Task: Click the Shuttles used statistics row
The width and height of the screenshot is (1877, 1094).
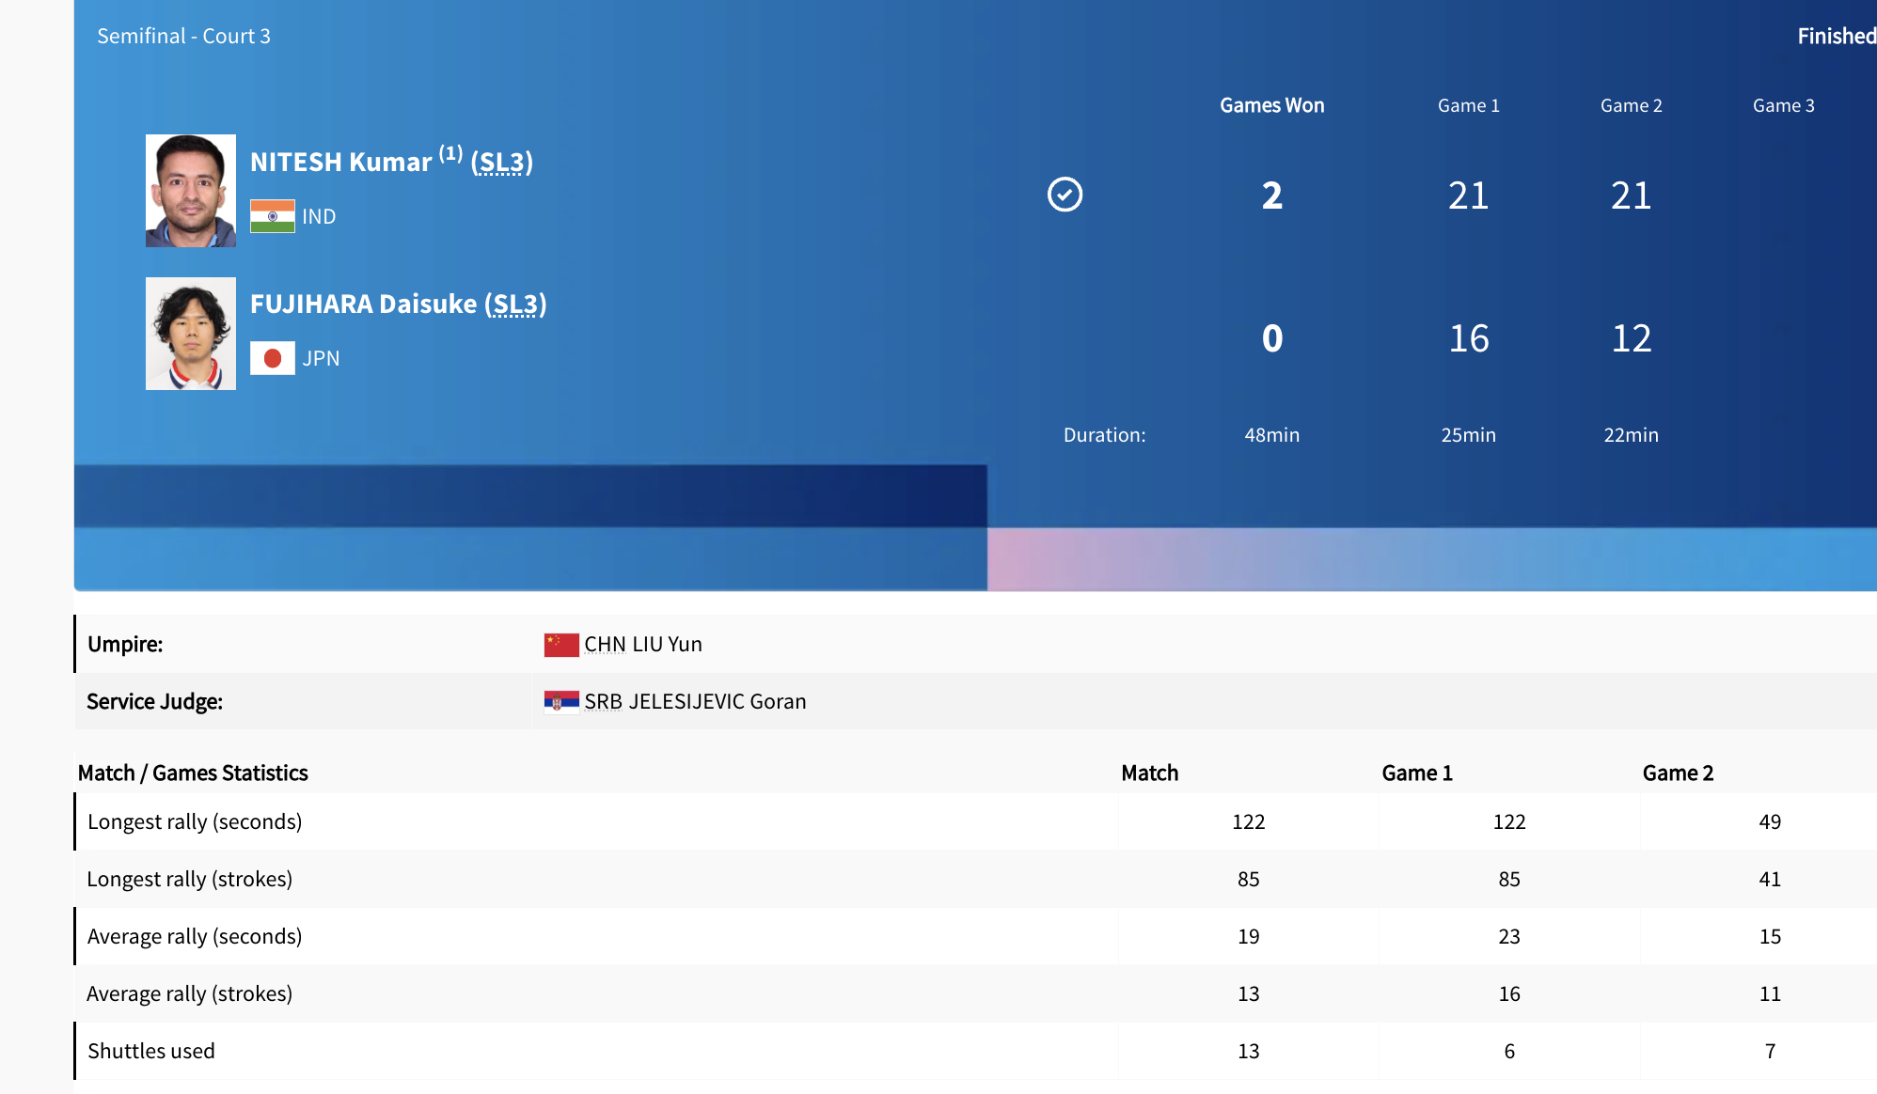Action: point(151,1052)
